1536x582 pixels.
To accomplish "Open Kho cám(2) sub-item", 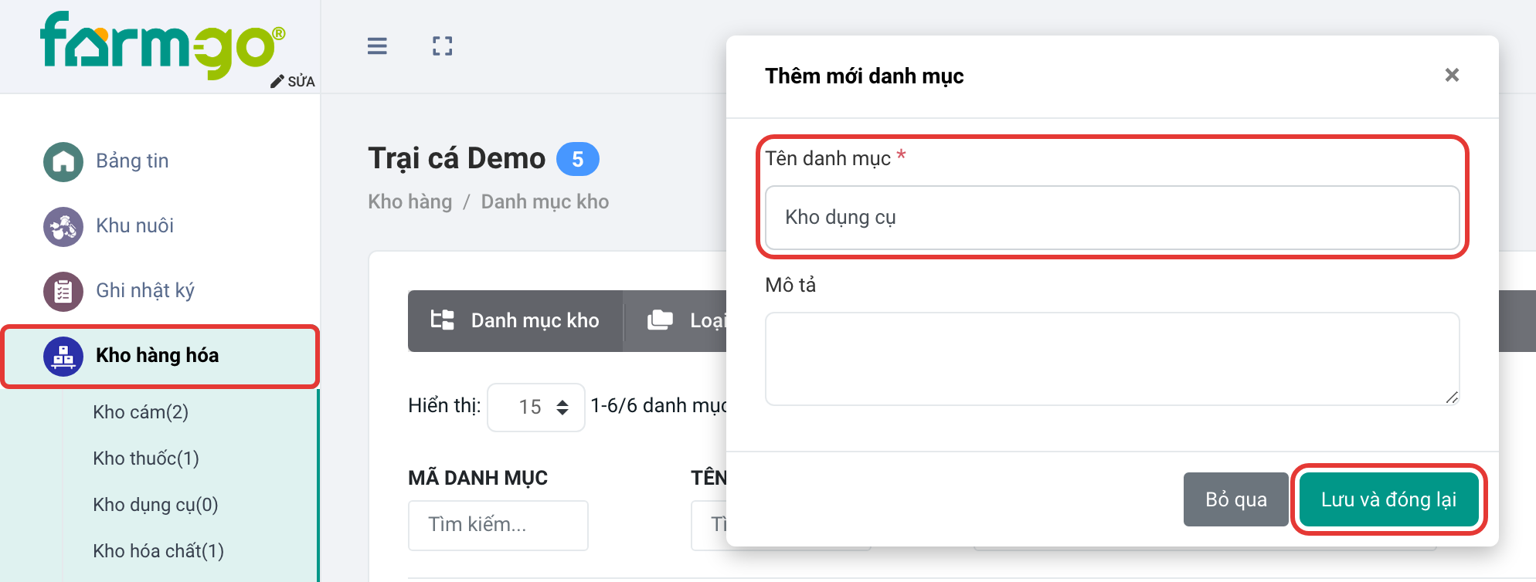I will 141,412.
